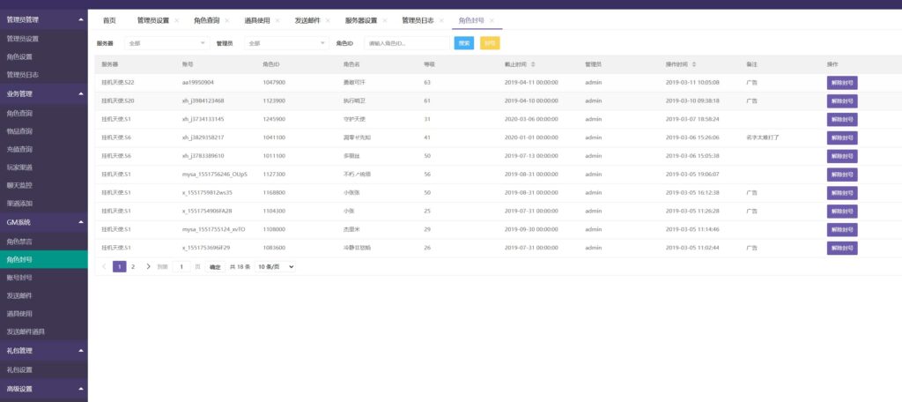Switch to the 角色查询 tab

tap(206, 20)
